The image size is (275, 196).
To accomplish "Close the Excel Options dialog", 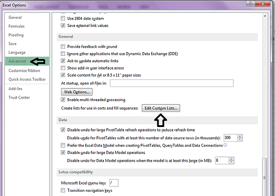I will pos(263,3).
